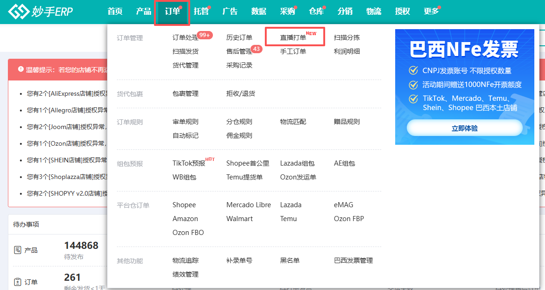This screenshot has width=545, height=290.
Task: Open Shopee首公里
Action: pos(248,163)
